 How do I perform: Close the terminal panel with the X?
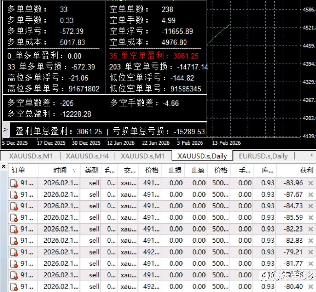(3, 167)
